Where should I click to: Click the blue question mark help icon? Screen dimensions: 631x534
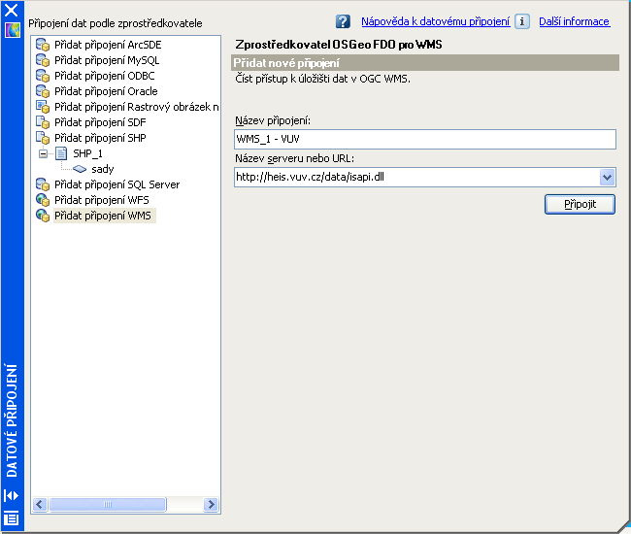[x=343, y=21]
